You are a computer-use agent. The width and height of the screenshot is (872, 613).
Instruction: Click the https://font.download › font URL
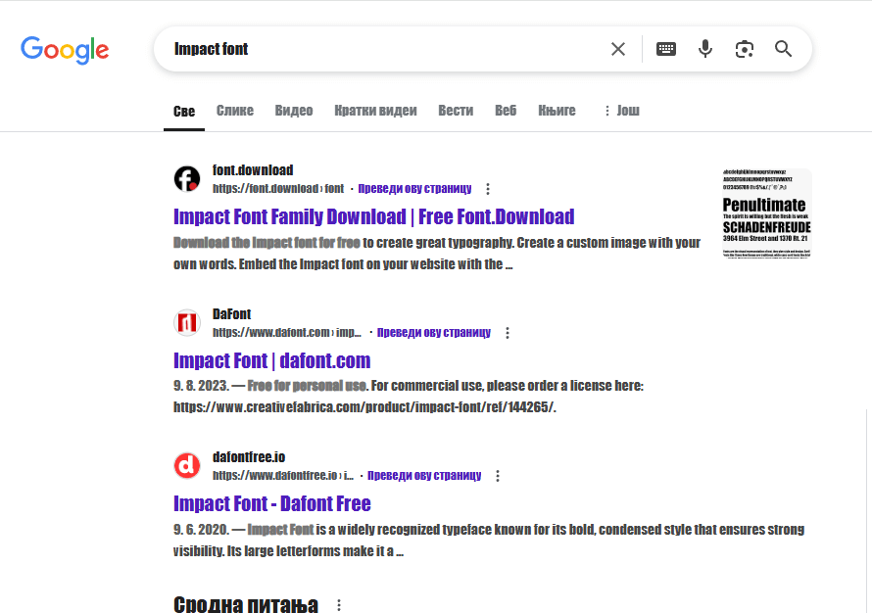pyautogui.click(x=278, y=188)
